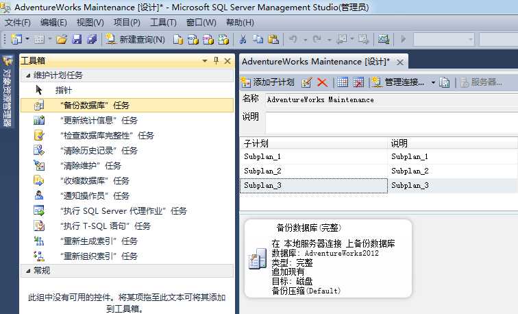Click the 名称 field showing AdventureWorks Maintenance
The height and width of the screenshot is (314, 518).
[391, 100]
